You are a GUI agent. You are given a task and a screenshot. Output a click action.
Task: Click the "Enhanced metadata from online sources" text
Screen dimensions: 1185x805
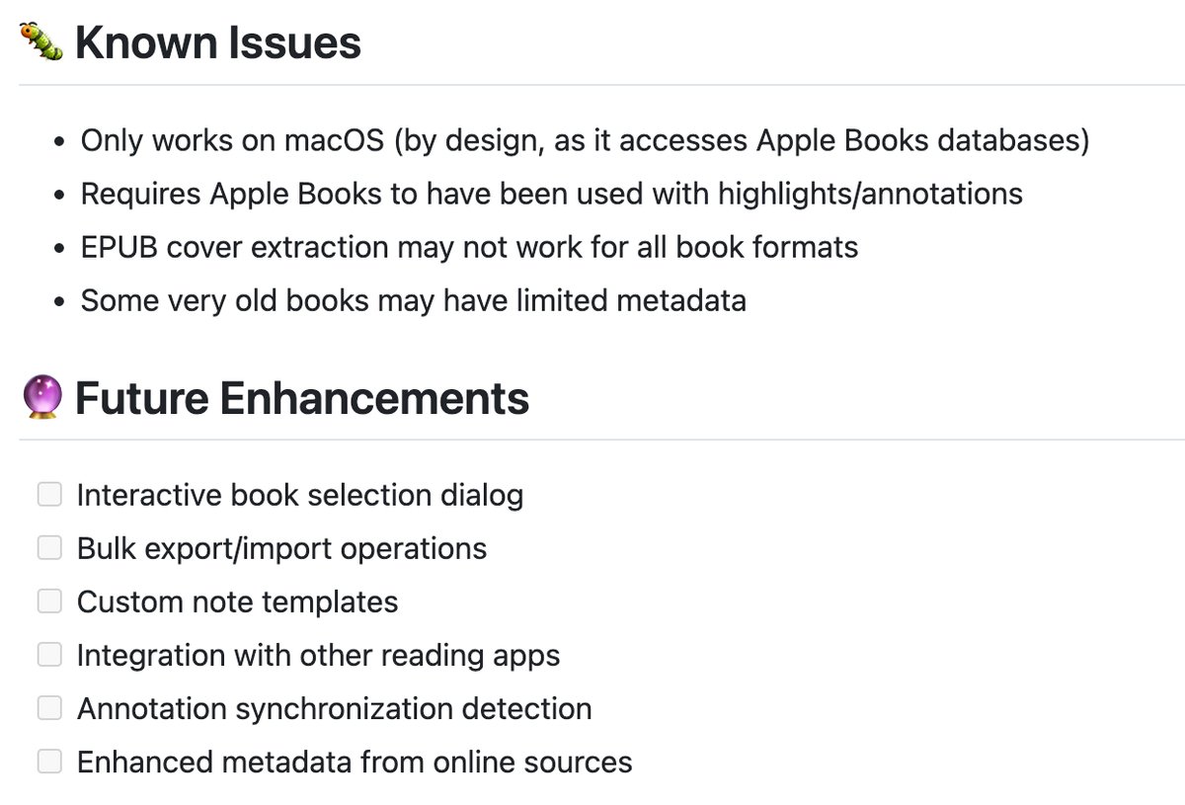[x=355, y=762]
